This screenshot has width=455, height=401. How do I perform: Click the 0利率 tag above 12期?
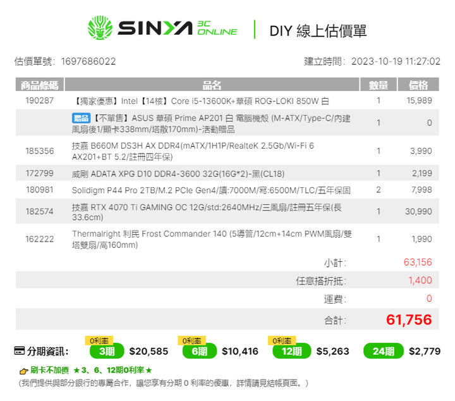click(x=281, y=340)
